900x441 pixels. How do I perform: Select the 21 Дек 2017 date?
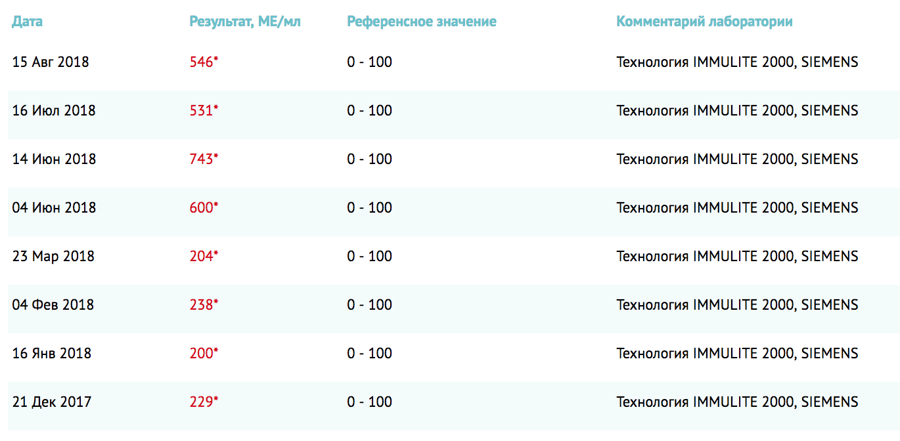pyautogui.click(x=52, y=402)
